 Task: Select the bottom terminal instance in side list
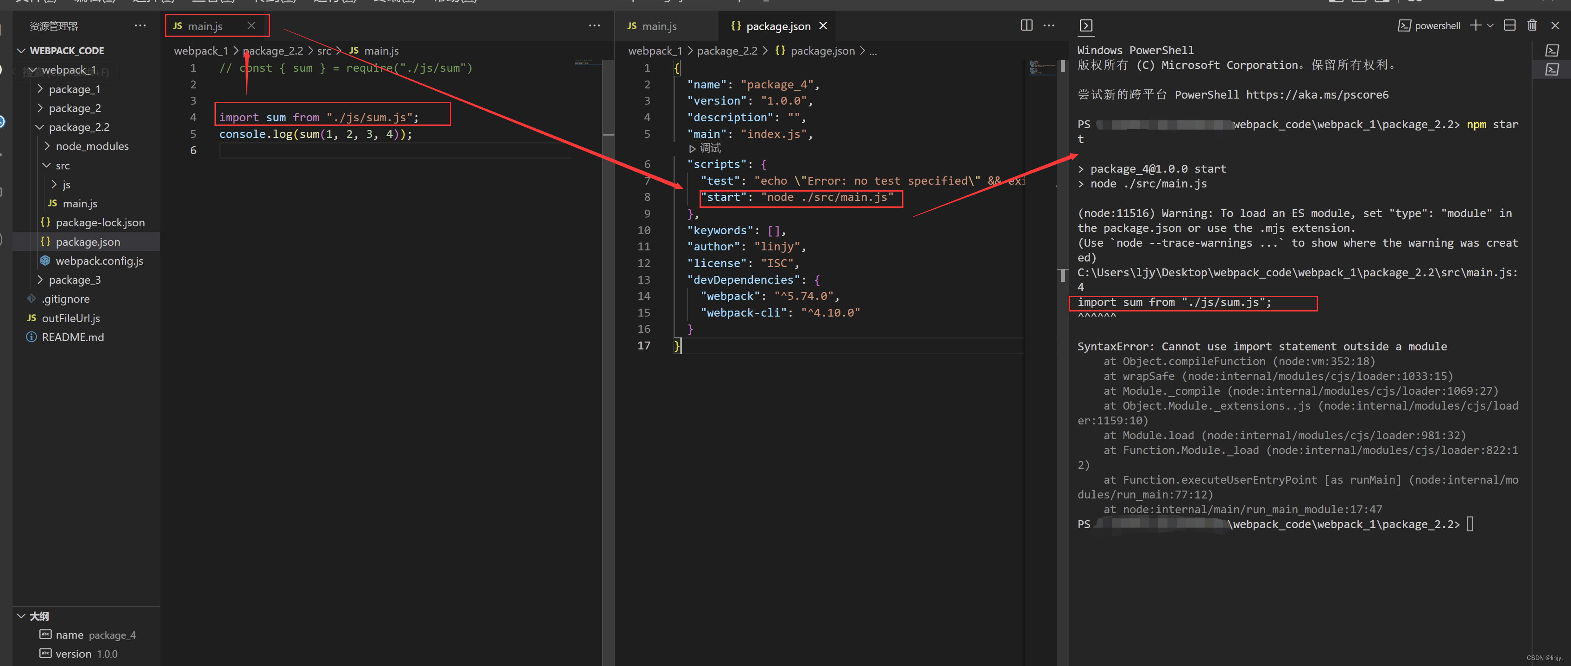point(1552,70)
